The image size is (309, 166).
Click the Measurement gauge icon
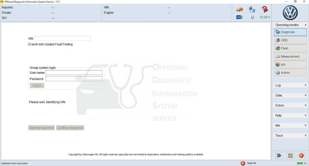(278, 56)
